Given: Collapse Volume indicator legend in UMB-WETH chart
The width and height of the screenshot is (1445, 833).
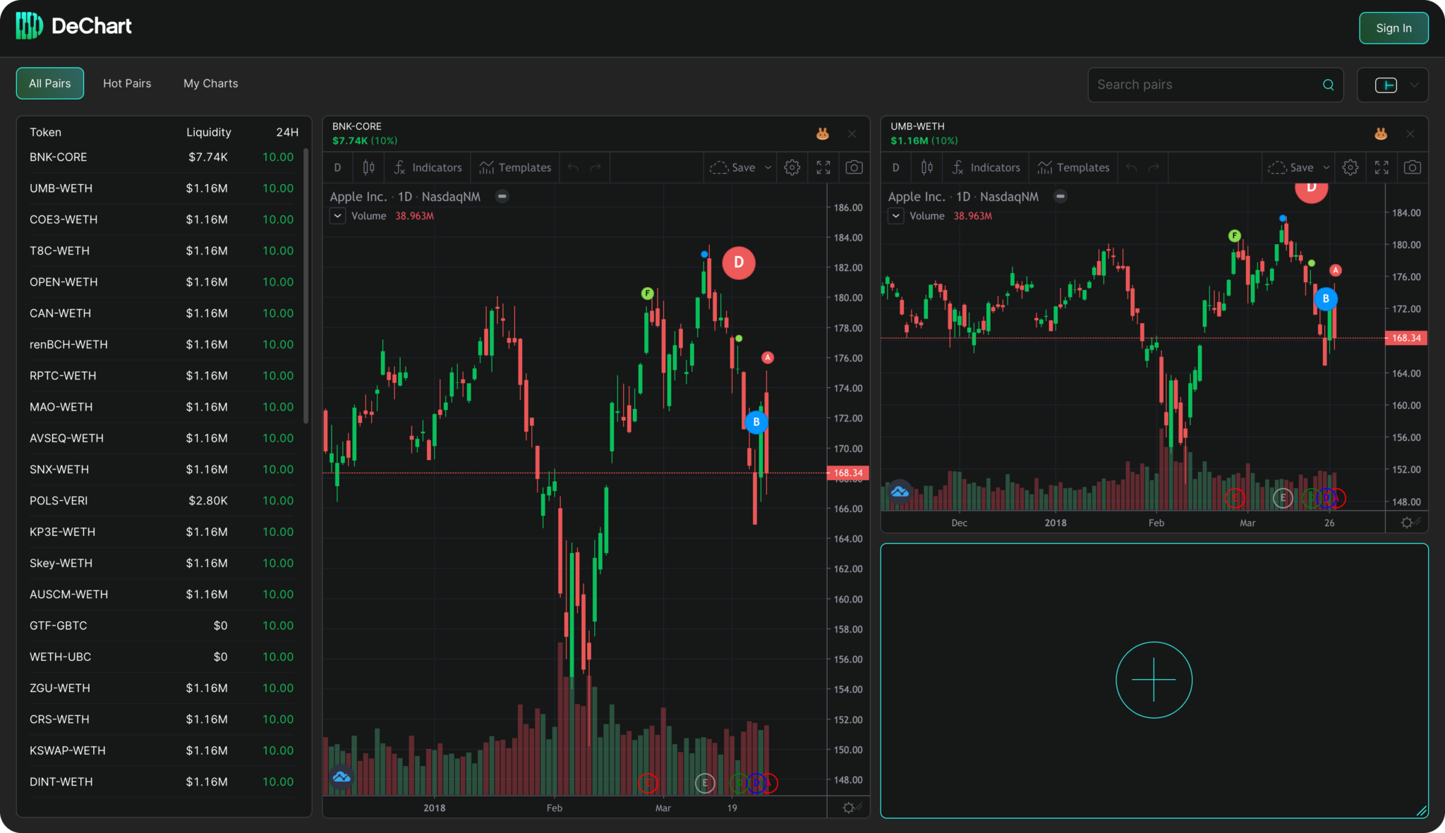Looking at the screenshot, I should pos(896,216).
